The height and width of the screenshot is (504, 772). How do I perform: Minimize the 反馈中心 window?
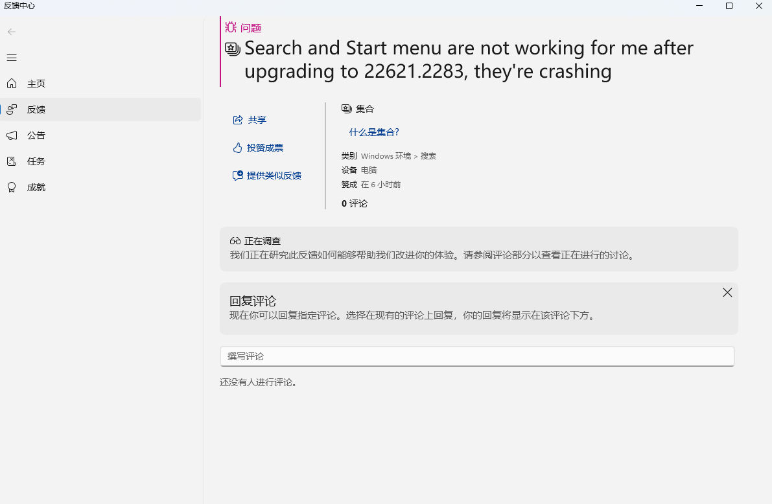[699, 6]
